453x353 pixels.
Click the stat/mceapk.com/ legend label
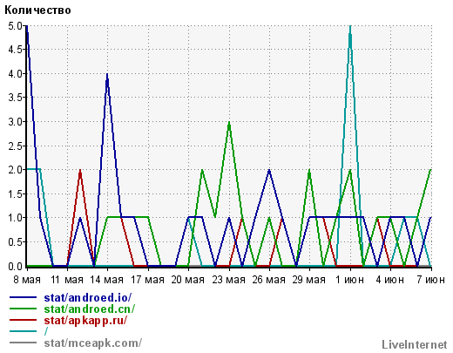[x=93, y=343]
